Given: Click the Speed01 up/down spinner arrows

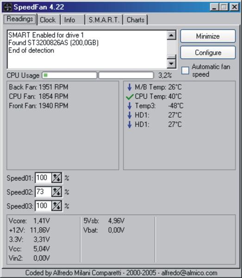Looking at the screenshot, I should 56,177.
